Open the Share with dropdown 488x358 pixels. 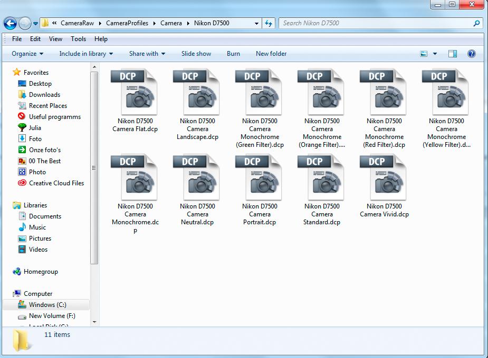pyautogui.click(x=147, y=54)
